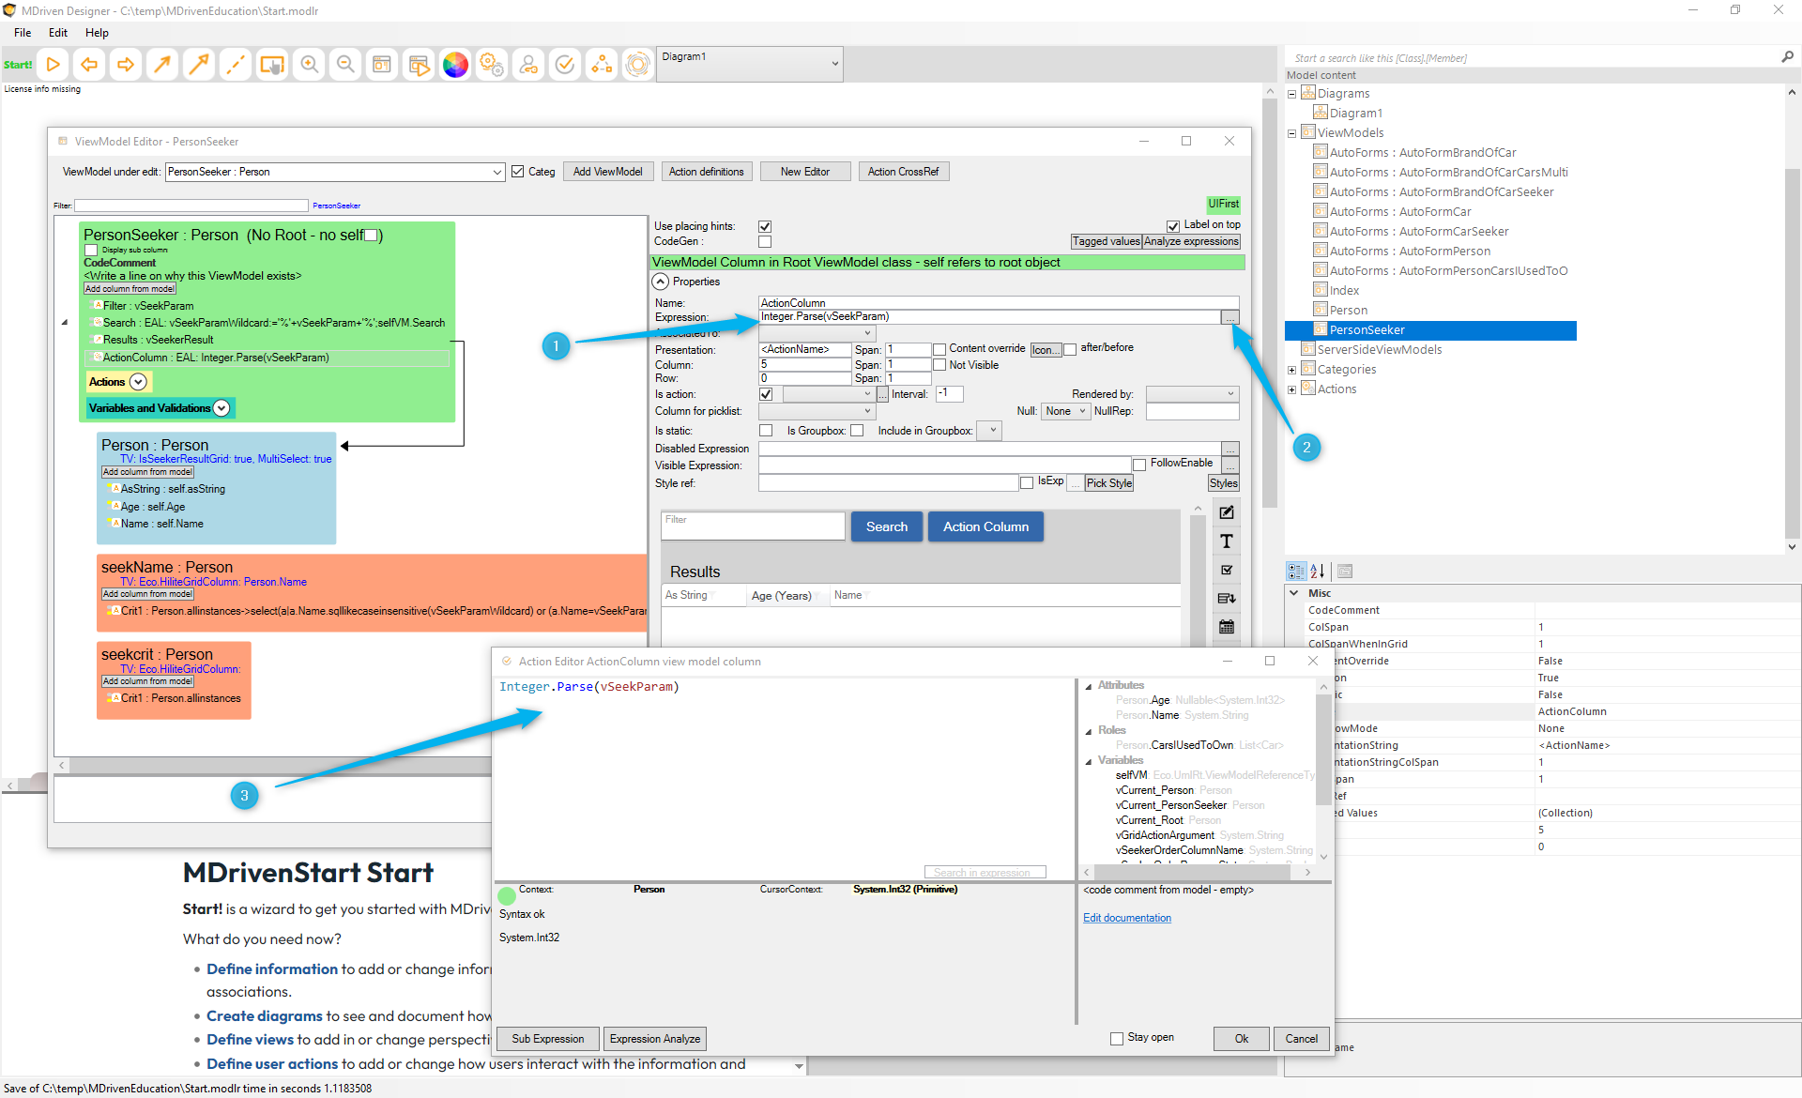Open the color wheel icon
This screenshot has height=1098, width=1802.
(455, 65)
